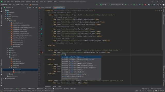Select android:gestureStrokeWidth completion suggestion

pyautogui.click(x=81, y=72)
